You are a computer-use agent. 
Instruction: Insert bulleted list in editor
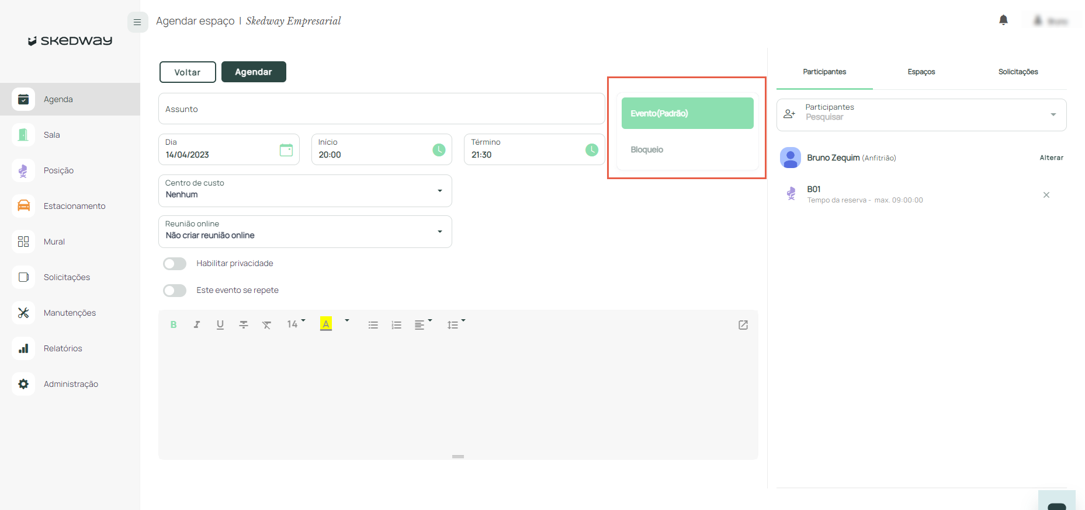coord(373,325)
